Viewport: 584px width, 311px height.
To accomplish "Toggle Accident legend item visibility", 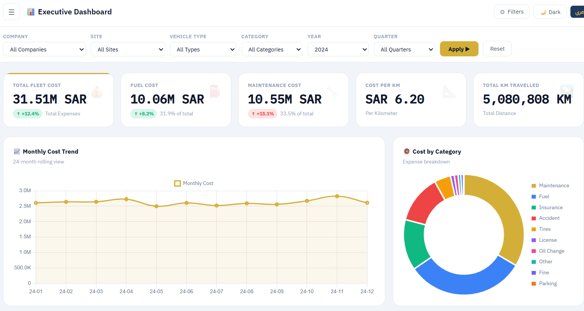I will coord(545,218).
